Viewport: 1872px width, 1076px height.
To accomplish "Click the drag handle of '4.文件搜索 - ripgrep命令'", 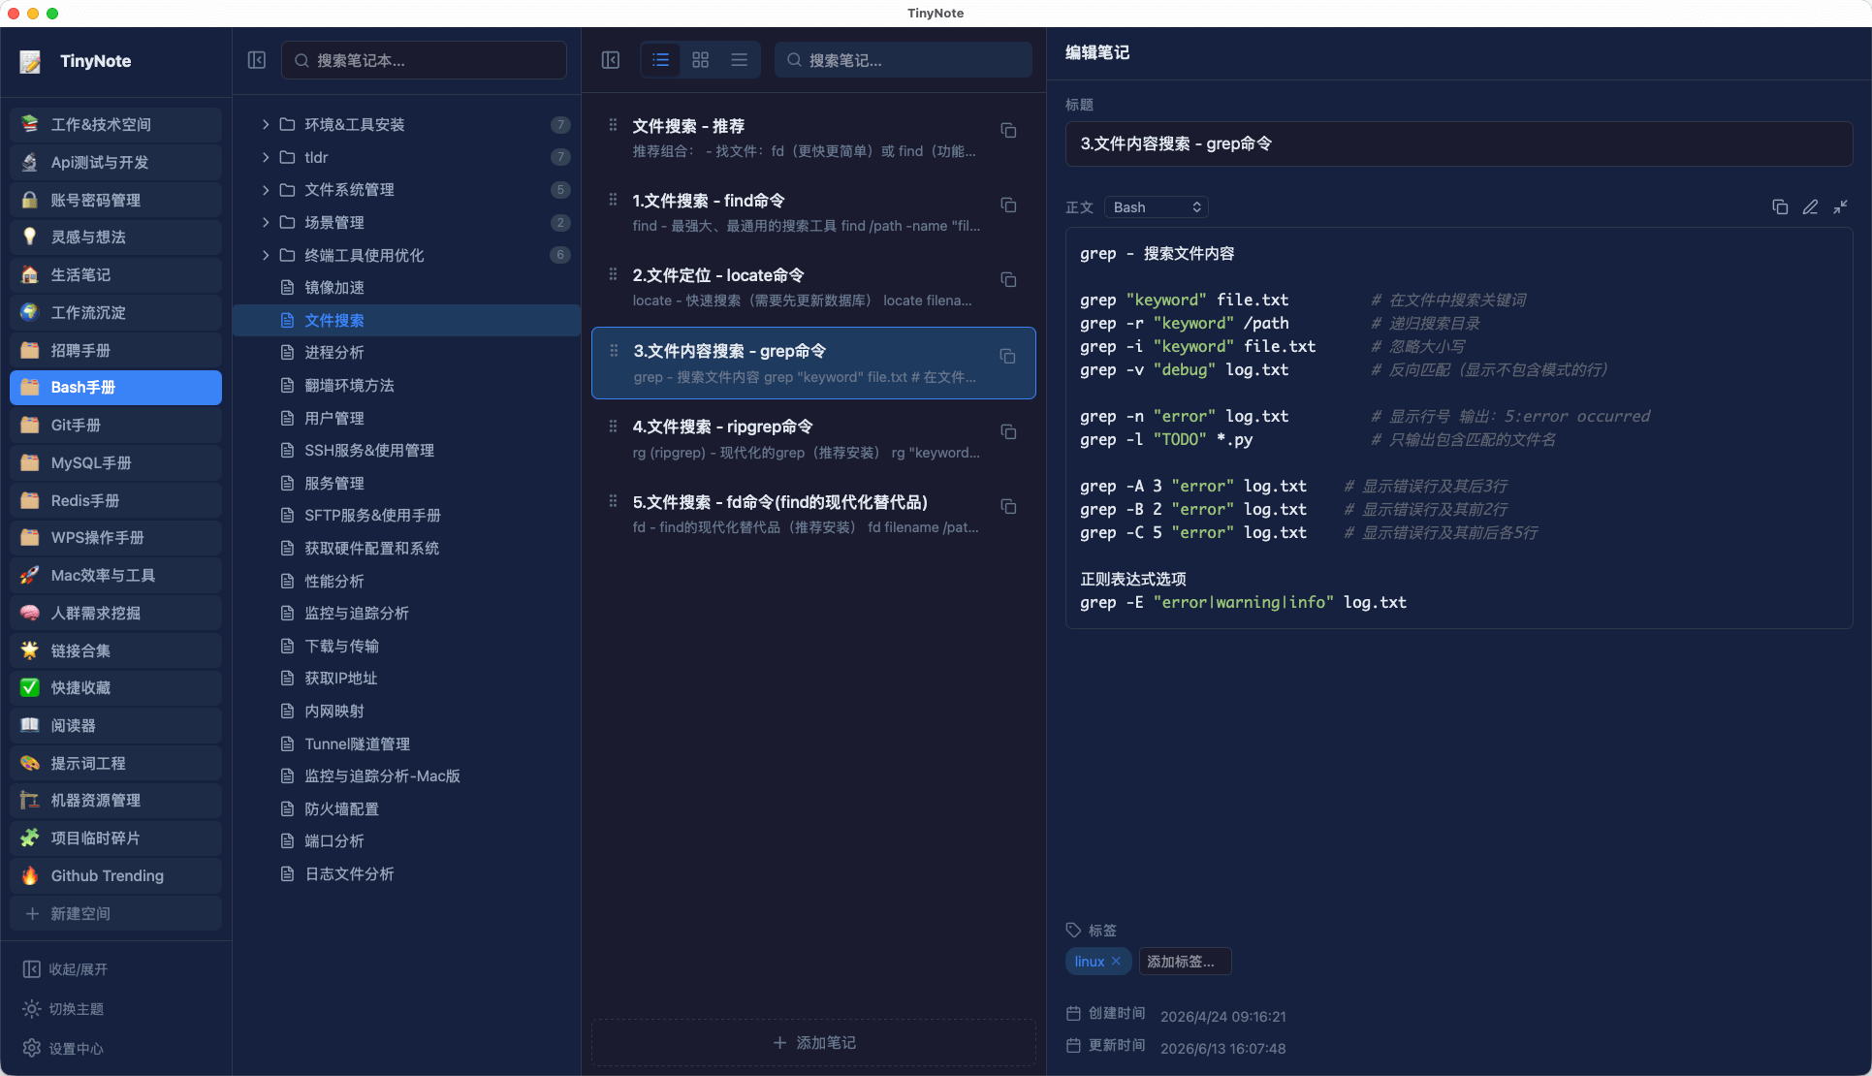I will point(613,426).
